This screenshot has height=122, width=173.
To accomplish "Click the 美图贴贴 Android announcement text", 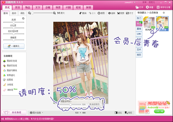I will [29, 119].
